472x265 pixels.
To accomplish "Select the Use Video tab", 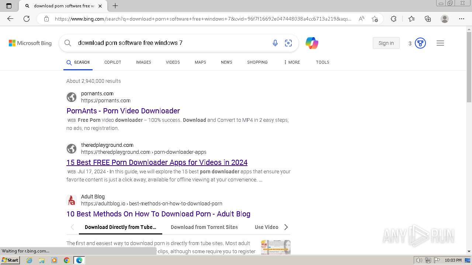I will click(x=267, y=227).
